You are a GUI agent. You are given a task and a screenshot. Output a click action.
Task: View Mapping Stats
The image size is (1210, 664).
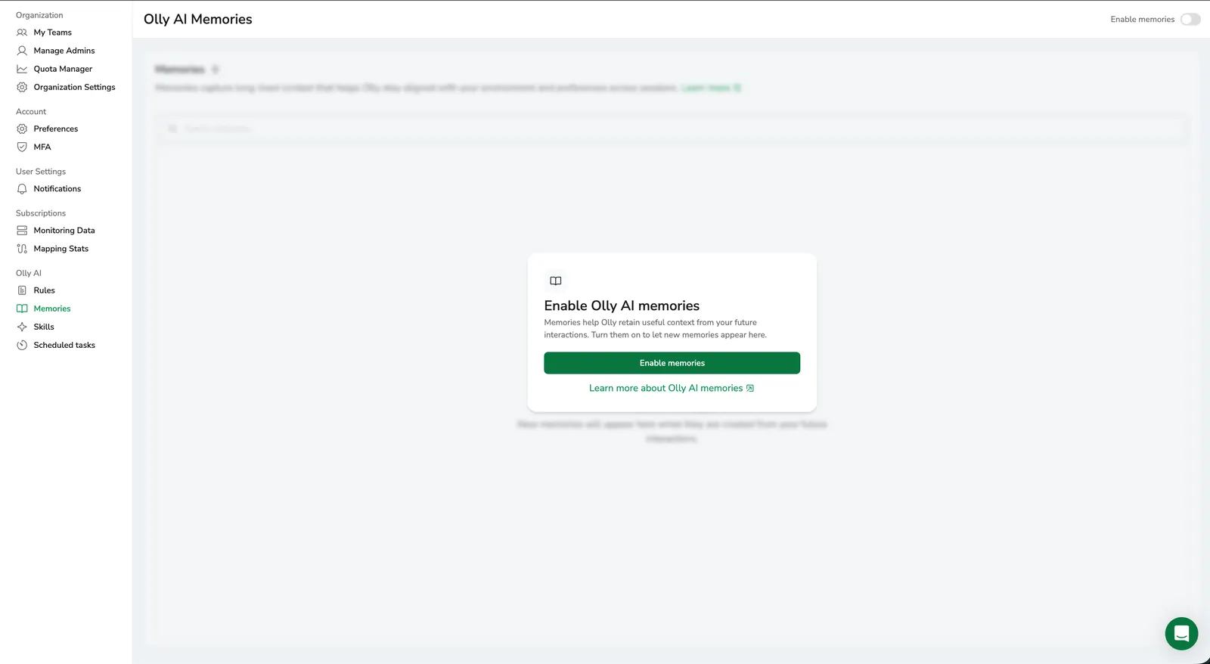61,249
